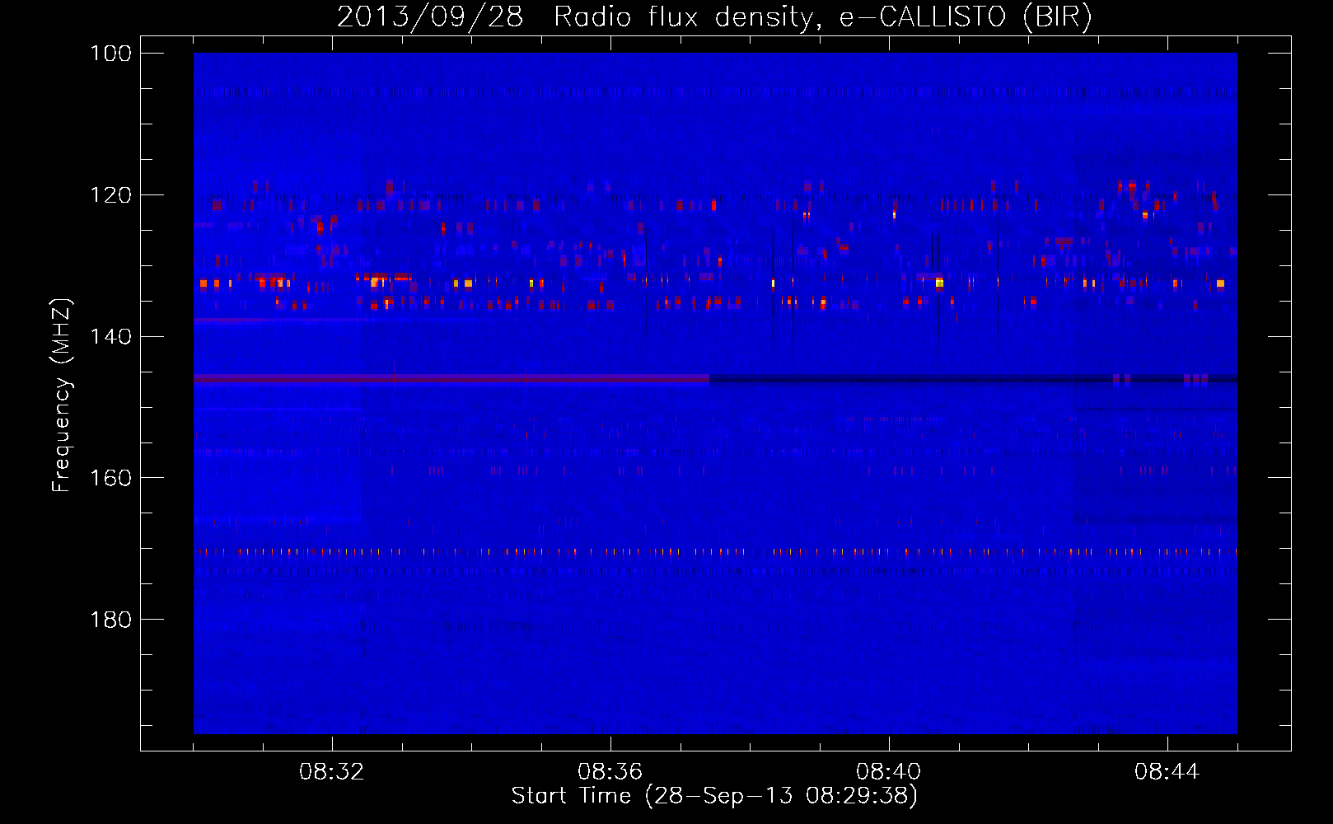Screen dimensions: 1333x824
Task: Click the 'Start Time (28-Sep-13 08:29:38)' label
Action: 714,796
